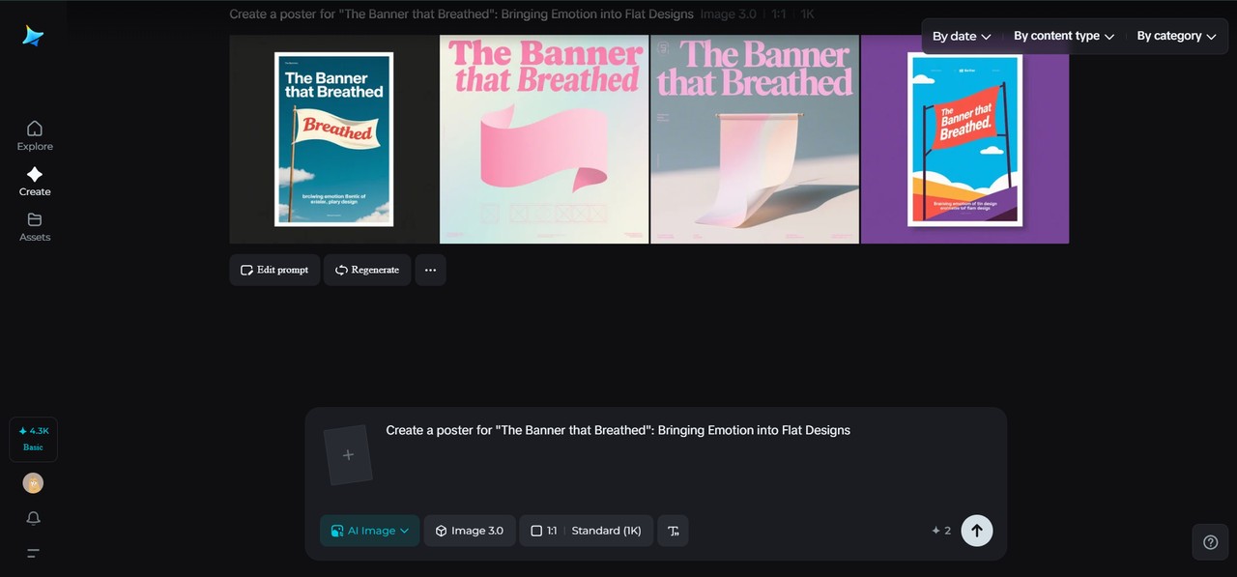
Task: Expand the By date filter
Action: 962,37
